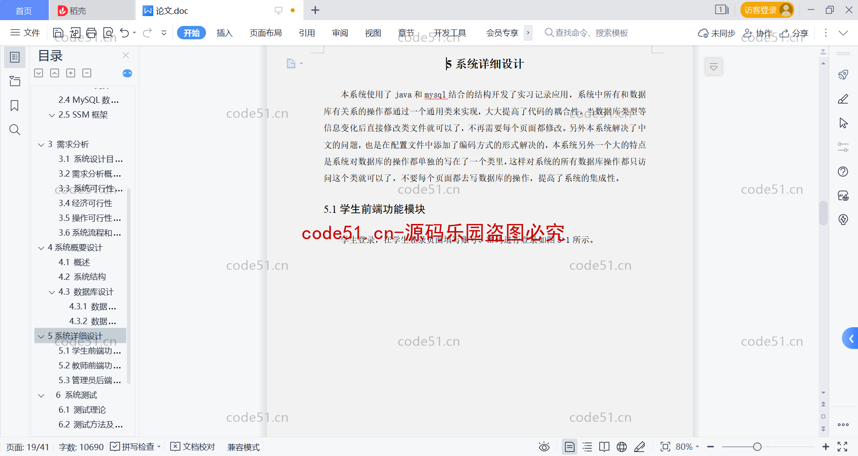This screenshot has width=858, height=456.
Task: Open the search pane in left sidebar
Action: coord(15,130)
